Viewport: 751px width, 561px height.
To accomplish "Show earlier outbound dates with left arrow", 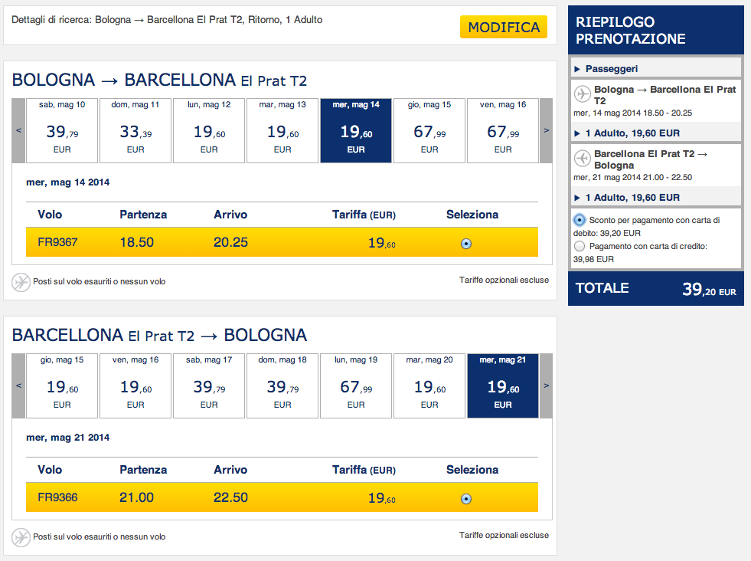I will pyautogui.click(x=18, y=130).
